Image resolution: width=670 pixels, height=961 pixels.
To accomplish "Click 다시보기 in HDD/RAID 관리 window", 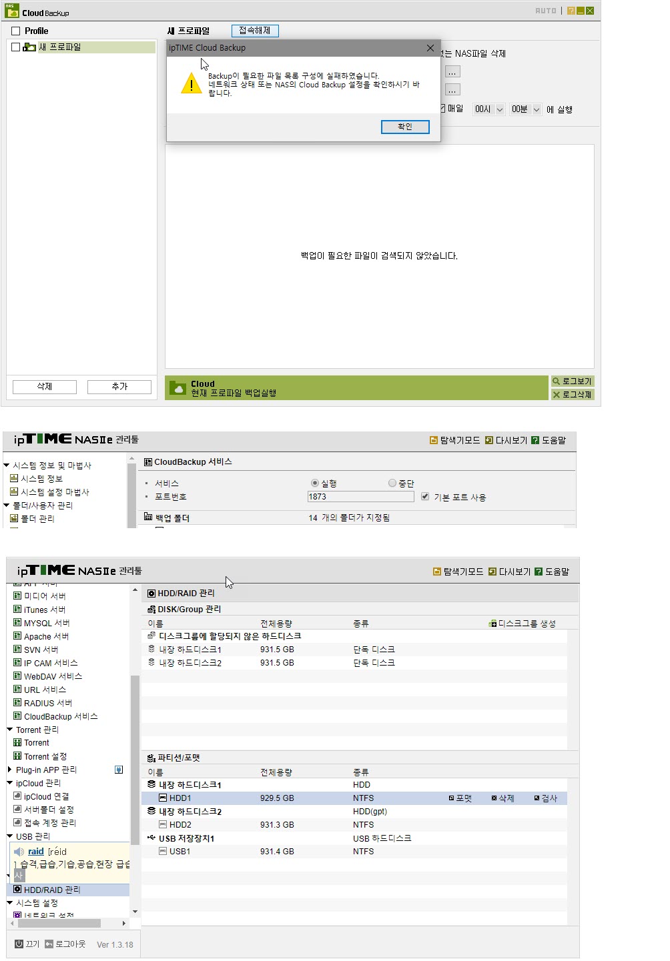I will click(509, 572).
